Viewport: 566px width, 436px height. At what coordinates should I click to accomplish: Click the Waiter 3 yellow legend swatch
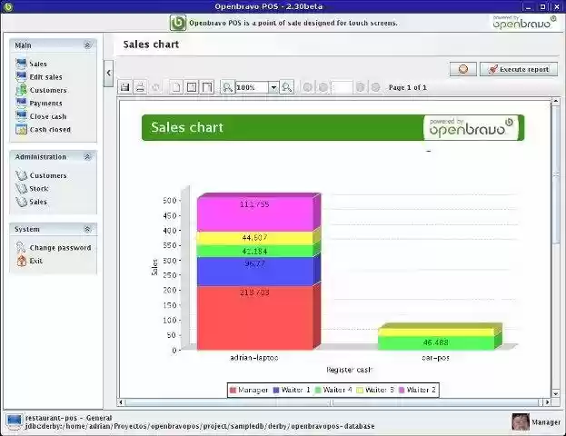(360, 390)
